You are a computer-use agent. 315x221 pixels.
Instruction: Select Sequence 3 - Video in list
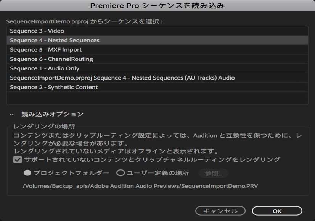coord(157,31)
